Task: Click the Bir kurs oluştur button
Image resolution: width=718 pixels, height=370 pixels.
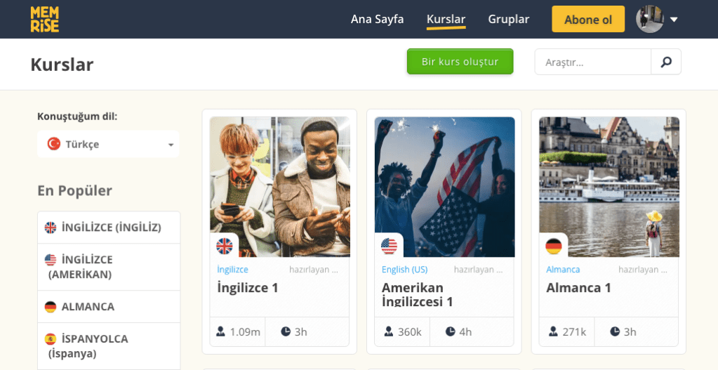Action: point(460,62)
